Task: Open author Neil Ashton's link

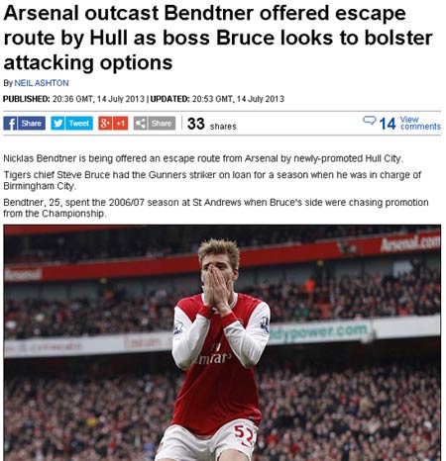Action: pyautogui.click(x=42, y=83)
